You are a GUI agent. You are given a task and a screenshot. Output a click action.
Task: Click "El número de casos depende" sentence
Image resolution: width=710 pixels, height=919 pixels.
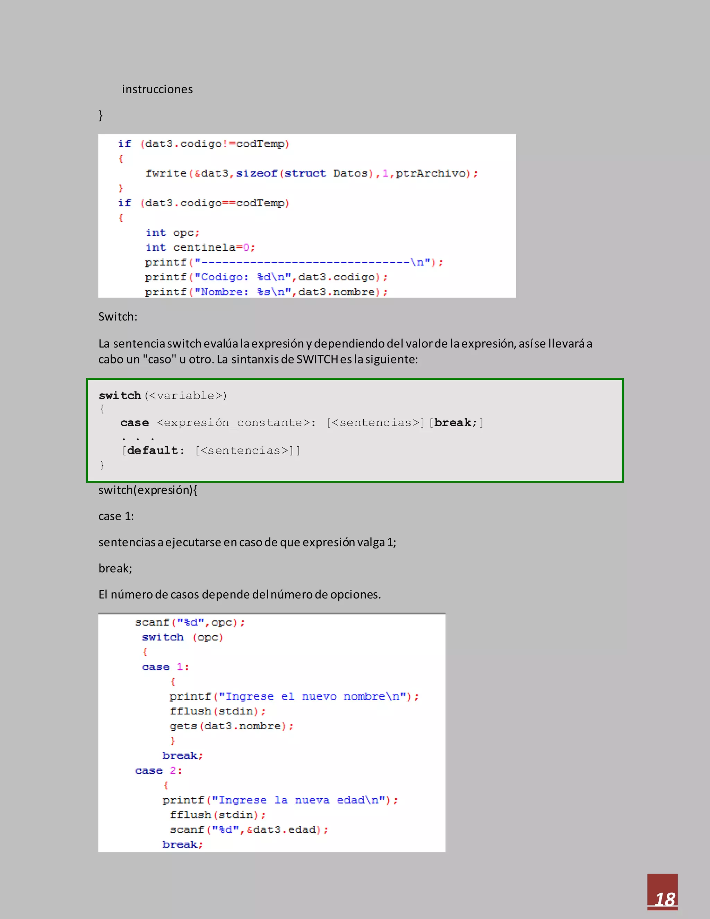(x=240, y=594)
